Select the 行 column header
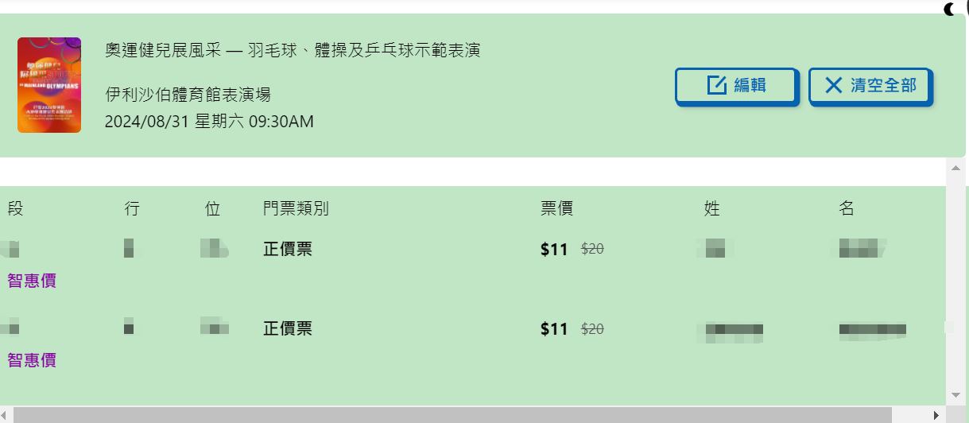The width and height of the screenshot is (969, 423). pos(132,208)
